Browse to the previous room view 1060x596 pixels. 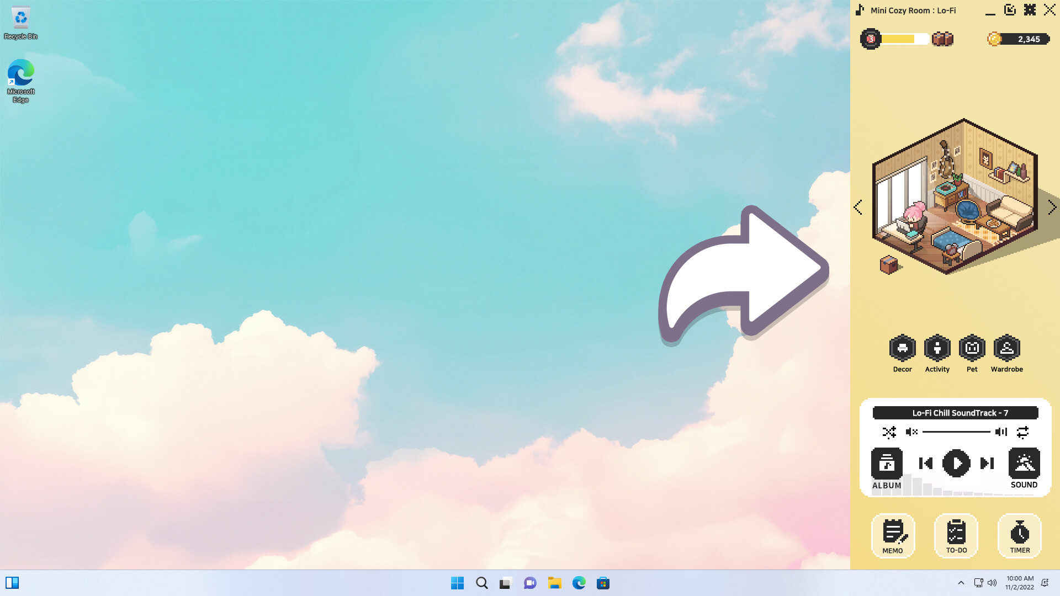858,207
